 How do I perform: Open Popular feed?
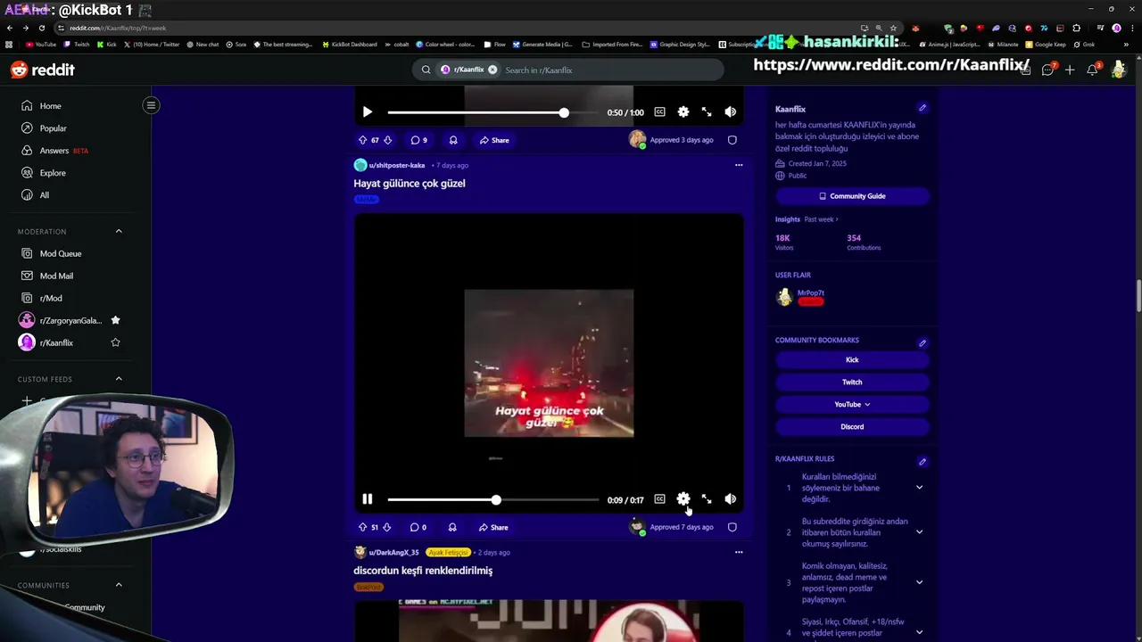[54, 128]
